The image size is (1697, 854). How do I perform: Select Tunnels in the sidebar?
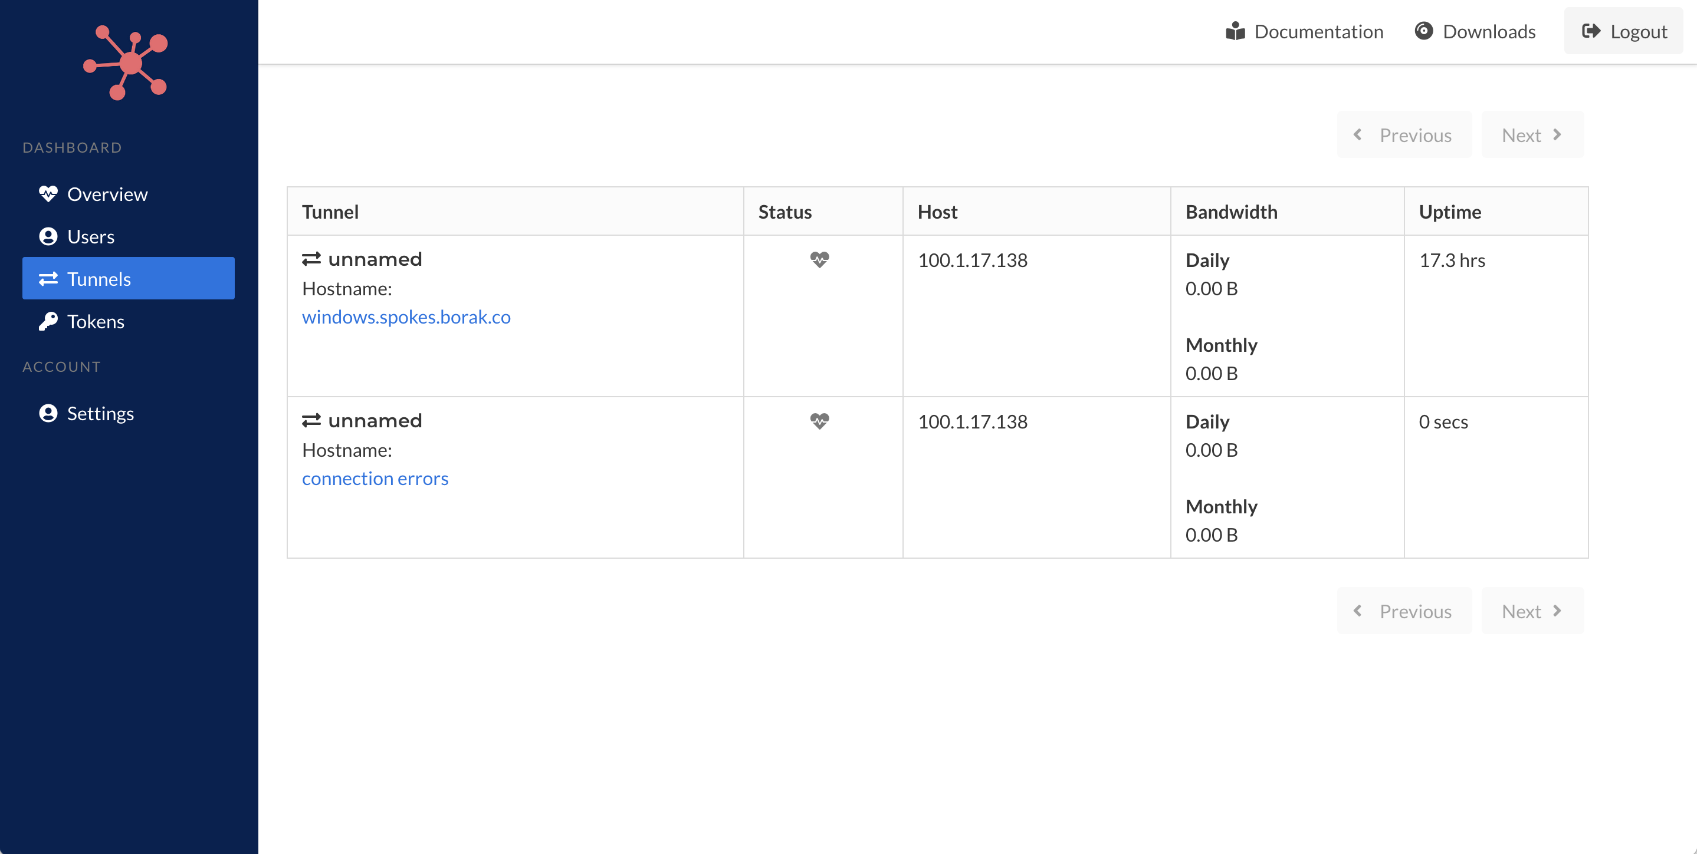129,279
